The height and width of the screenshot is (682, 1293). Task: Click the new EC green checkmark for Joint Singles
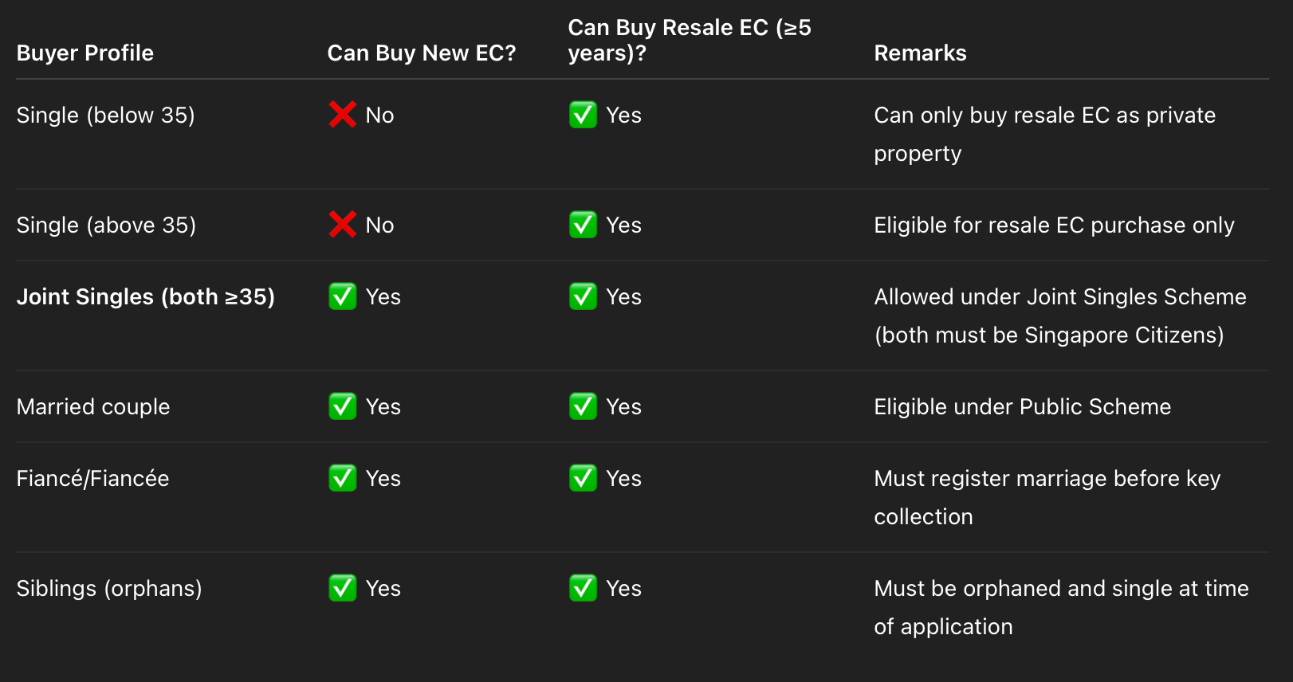[343, 296]
